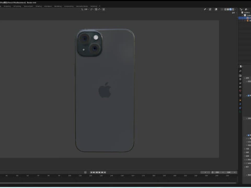Screen dimensions: 251x188
Task: Click the current frame field in timeline header
Action: pyautogui.click(x=206, y=172)
